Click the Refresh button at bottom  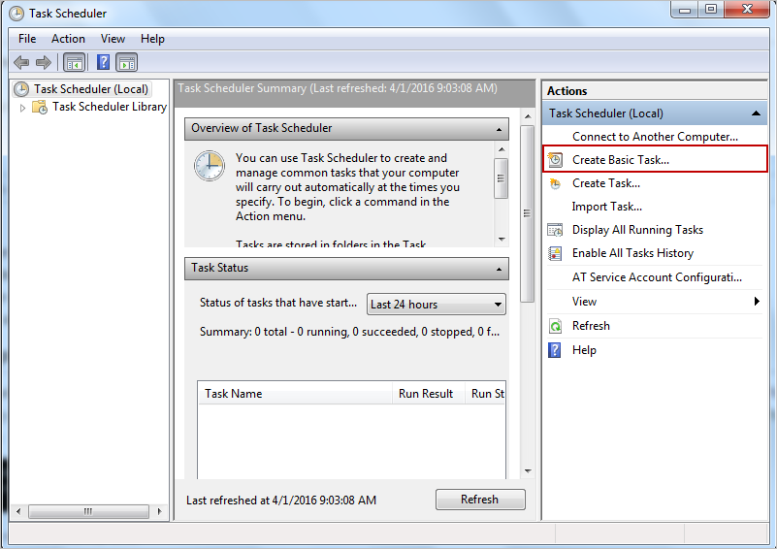pos(479,500)
